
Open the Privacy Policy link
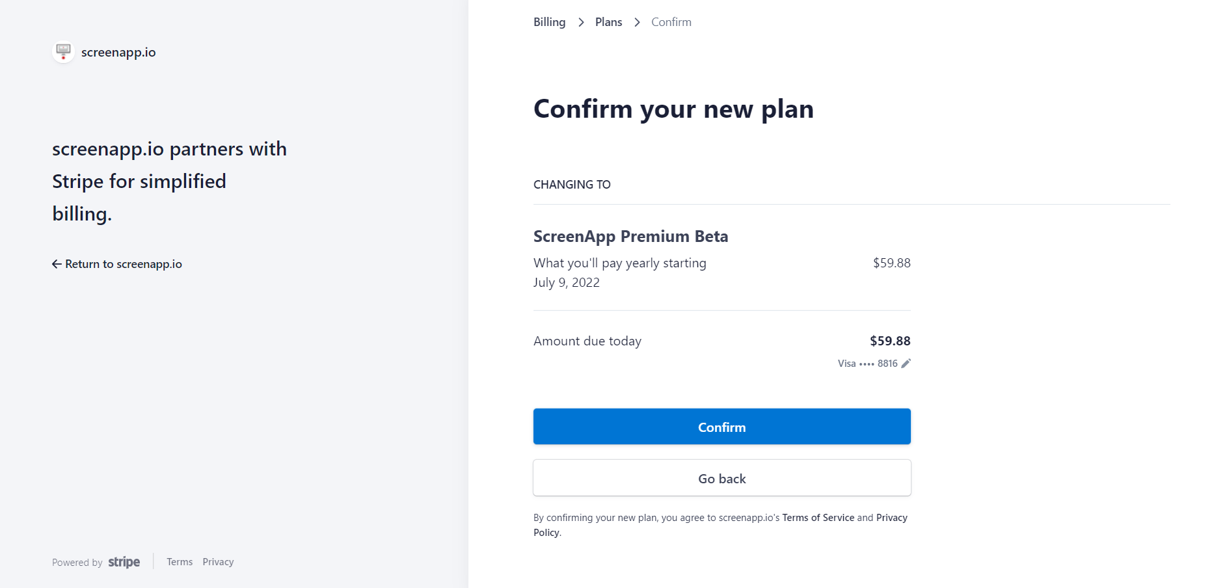point(891,518)
